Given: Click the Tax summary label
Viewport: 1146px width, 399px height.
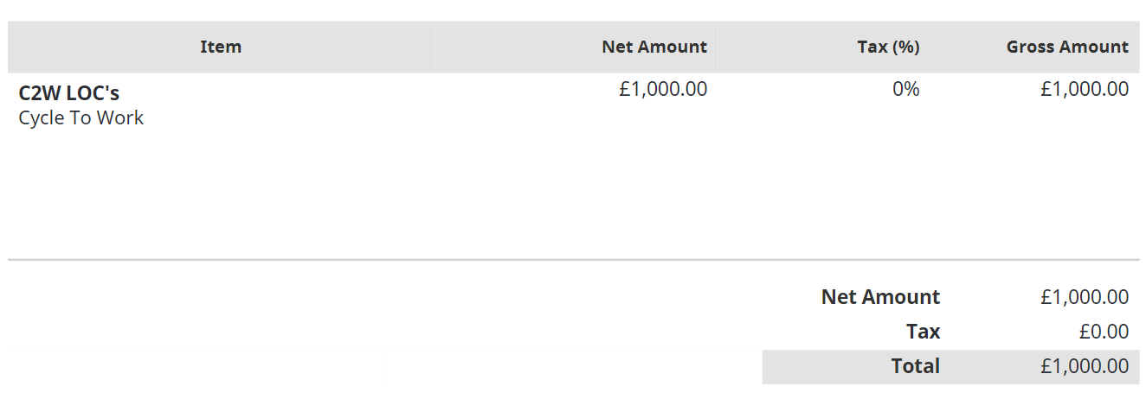Looking at the screenshot, I should pos(923,332).
